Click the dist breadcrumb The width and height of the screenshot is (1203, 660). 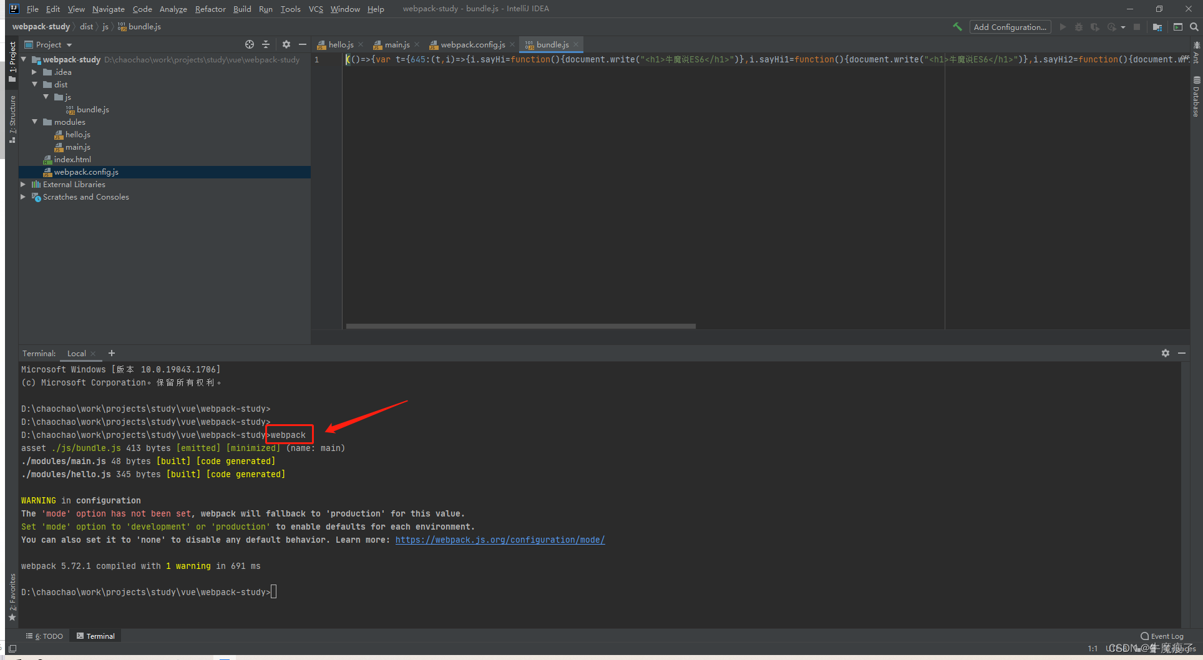(x=86, y=26)
